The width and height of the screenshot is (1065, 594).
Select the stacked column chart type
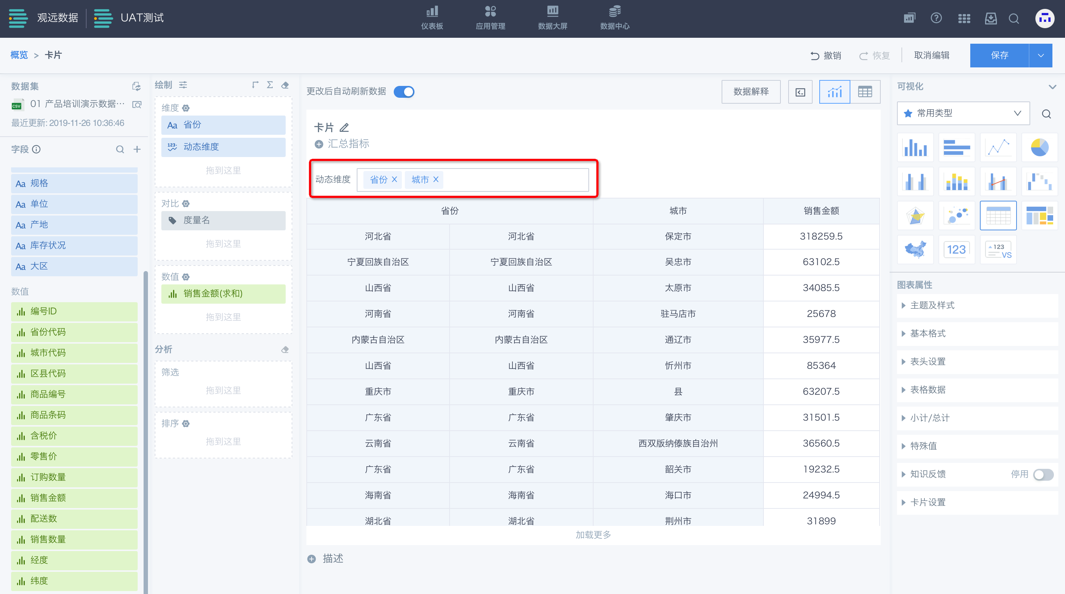(x=957, y=181)
